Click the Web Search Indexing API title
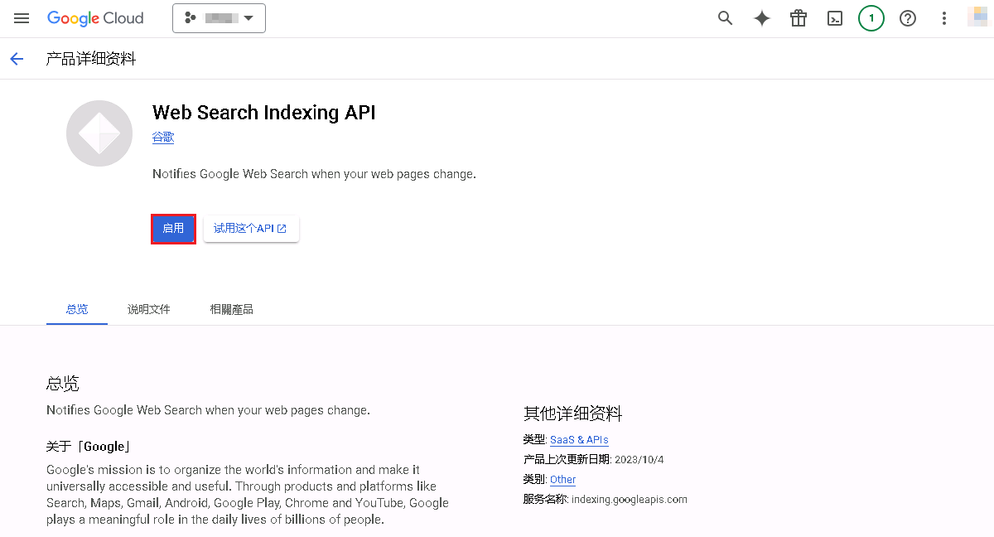This screenshot has width=994, height=537. coord(264,113)
